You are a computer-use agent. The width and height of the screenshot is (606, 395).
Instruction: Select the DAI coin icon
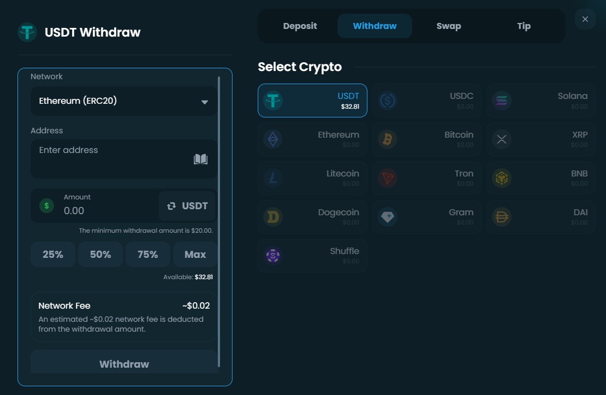502,217
